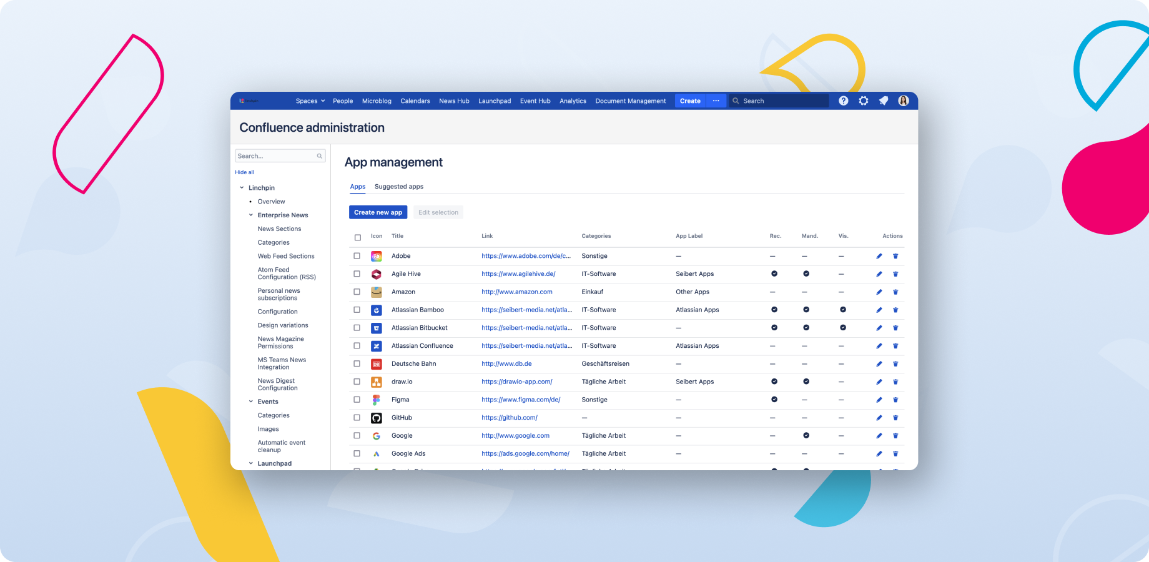Delete the Amazon app entry
The image size is (1149, 562).
(895, 292)
